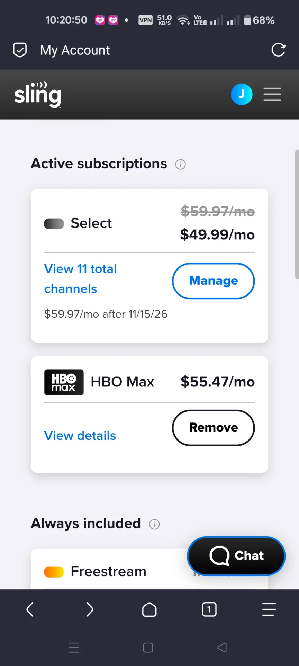
Task: Open the browser bottom menu icon
Action: [269, 609]
